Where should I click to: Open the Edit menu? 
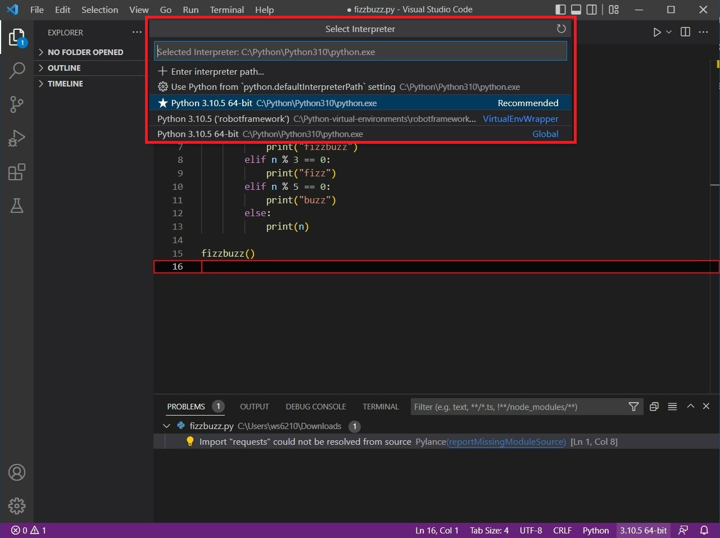[x=62, y=10]
